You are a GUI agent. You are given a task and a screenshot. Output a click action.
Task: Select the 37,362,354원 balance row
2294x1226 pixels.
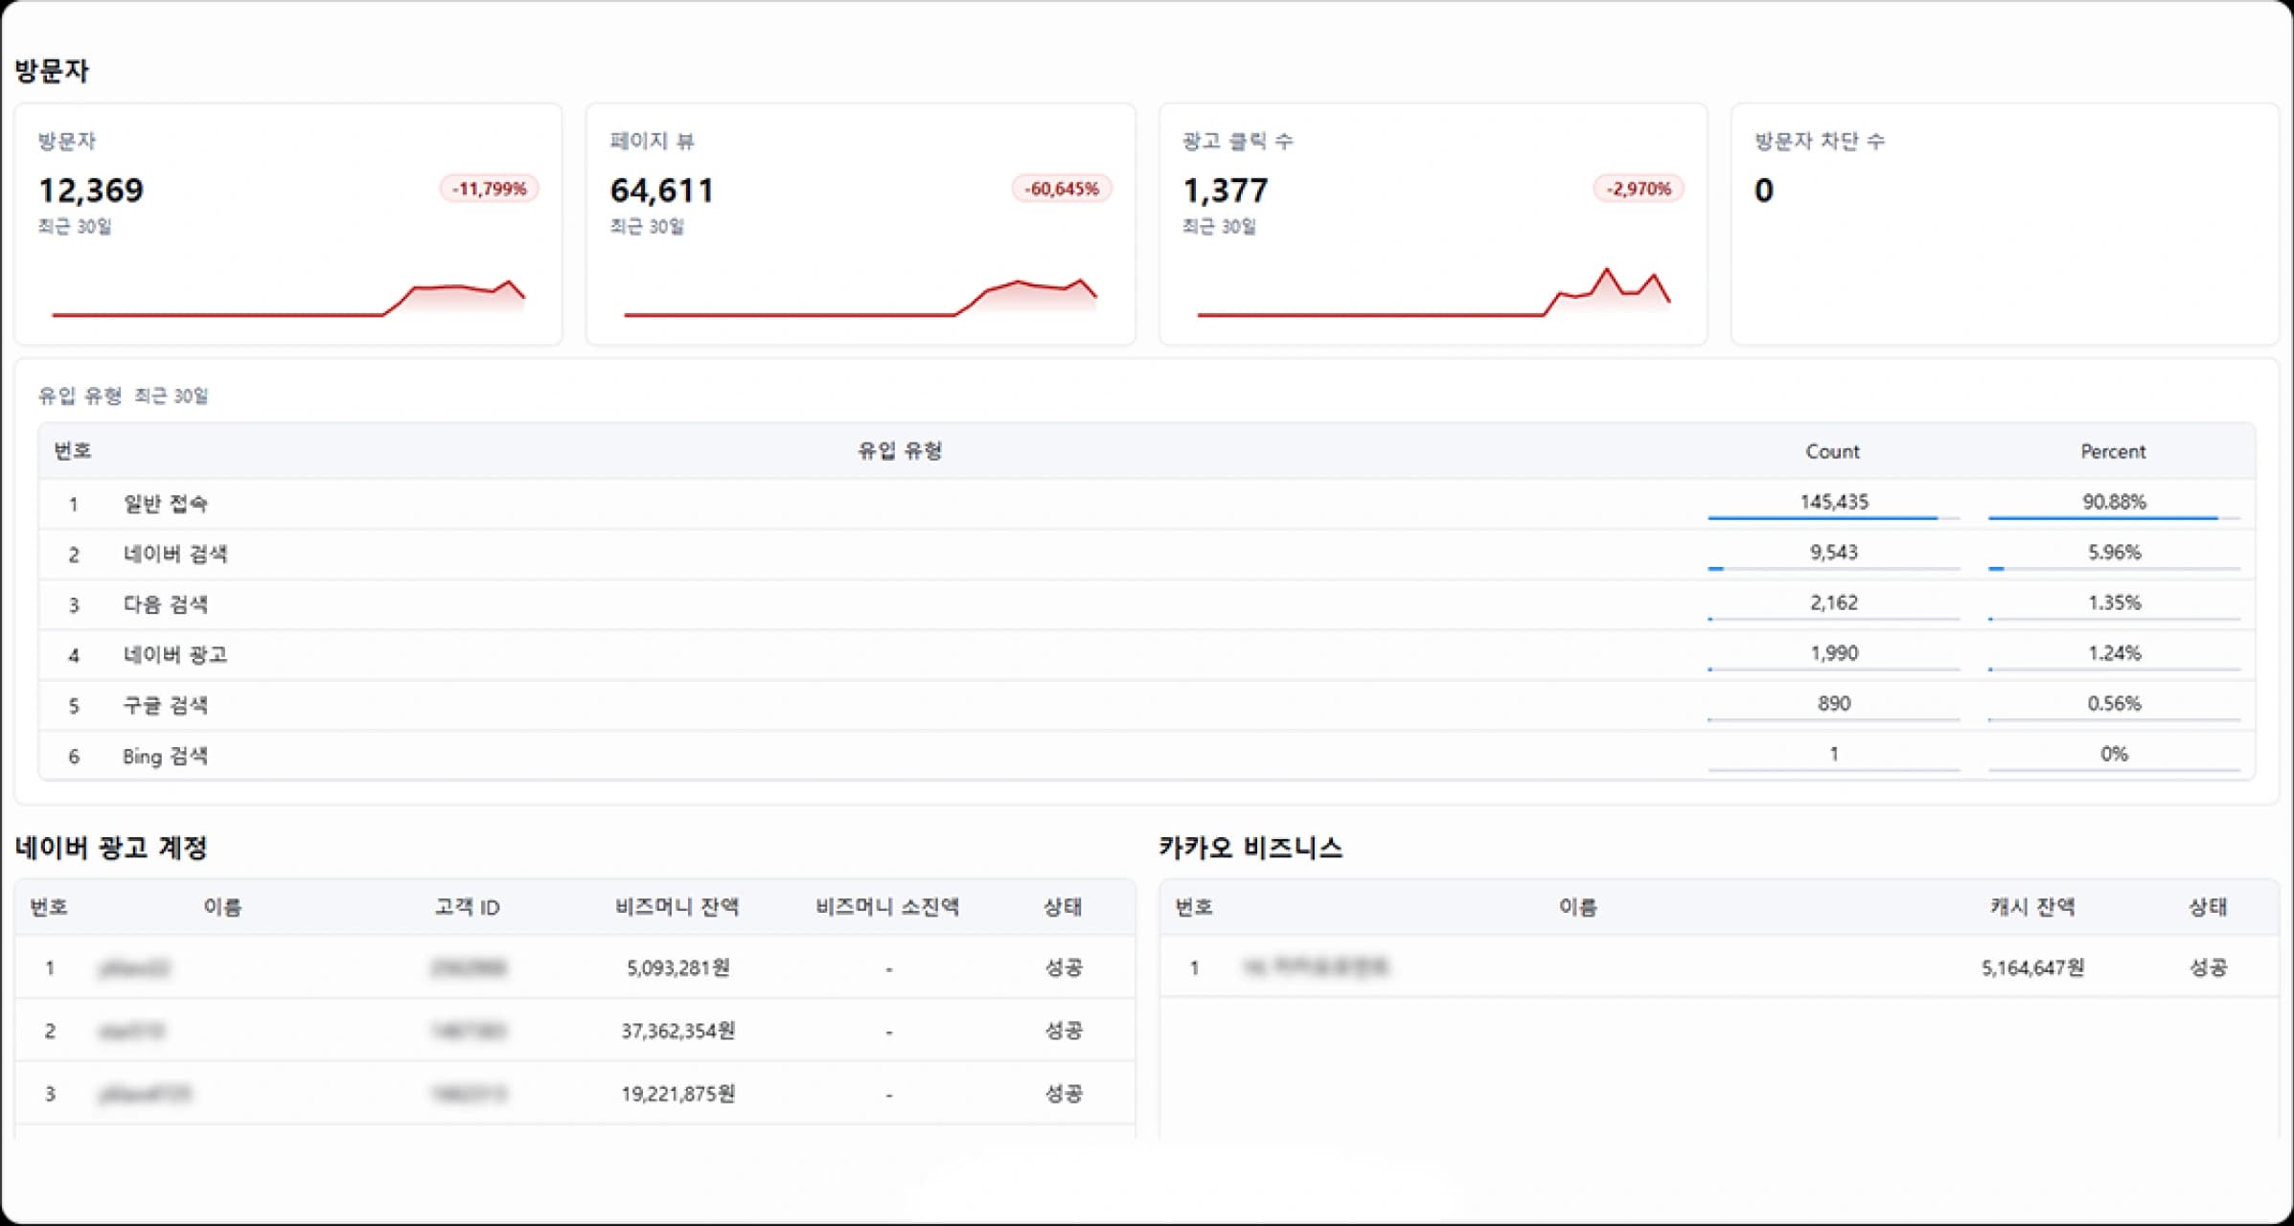677,1031
